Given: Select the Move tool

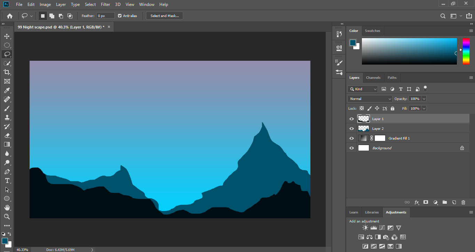Looking at the screenshot, I should [x=7, y=36].
